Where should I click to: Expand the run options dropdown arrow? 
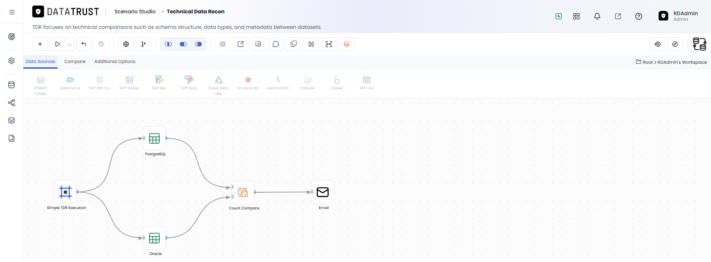pos(70,44)
